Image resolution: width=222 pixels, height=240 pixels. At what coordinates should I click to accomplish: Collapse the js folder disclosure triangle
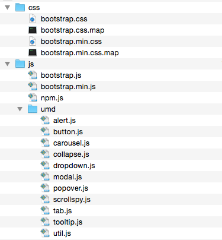[x=8, y=64]
